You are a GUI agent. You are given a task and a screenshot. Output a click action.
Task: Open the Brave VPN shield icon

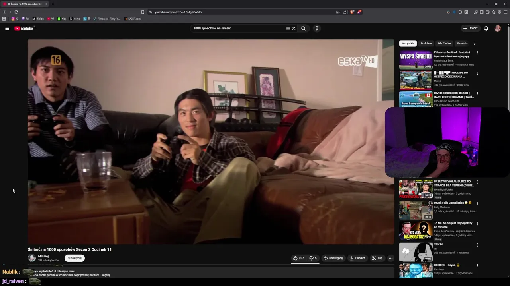point(500,12)
